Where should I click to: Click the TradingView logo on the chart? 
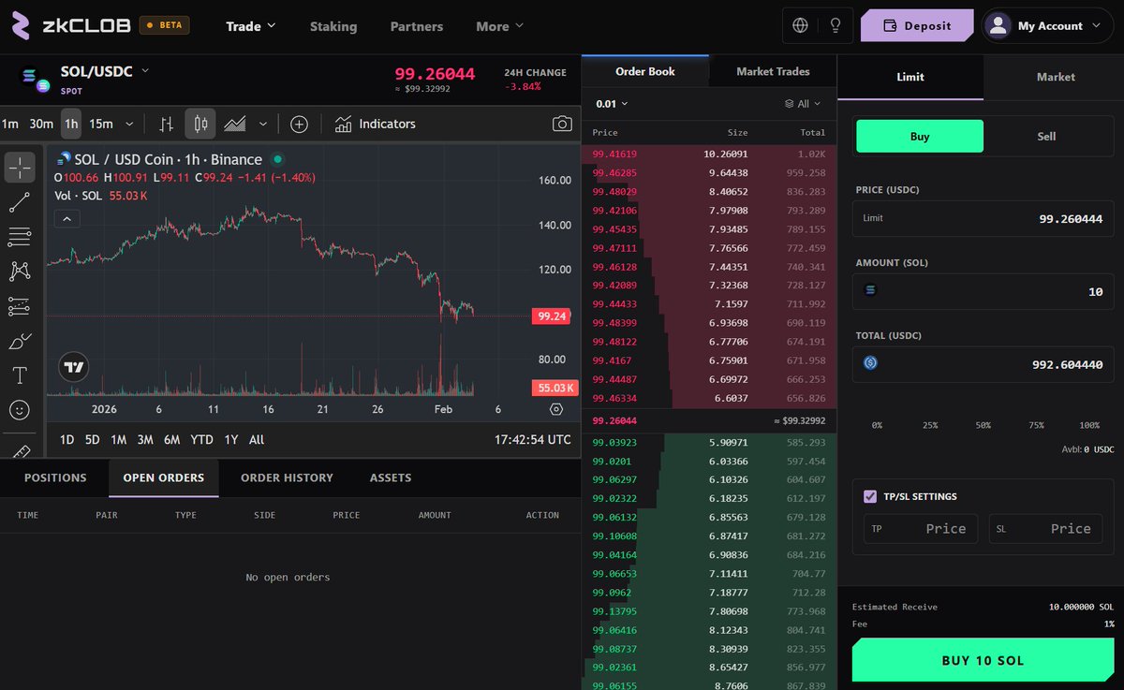point(75,368)
